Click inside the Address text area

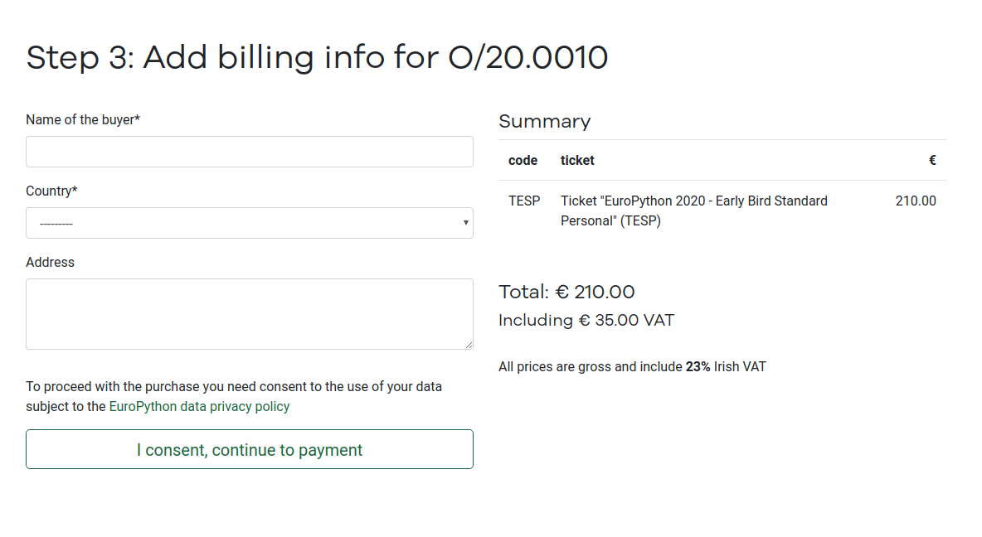pyautogui.click(x=249, y=313)
